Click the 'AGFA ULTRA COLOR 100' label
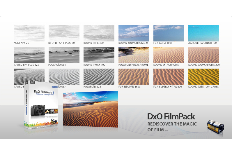Screen dimensions: 232x155 click(202, 43)
